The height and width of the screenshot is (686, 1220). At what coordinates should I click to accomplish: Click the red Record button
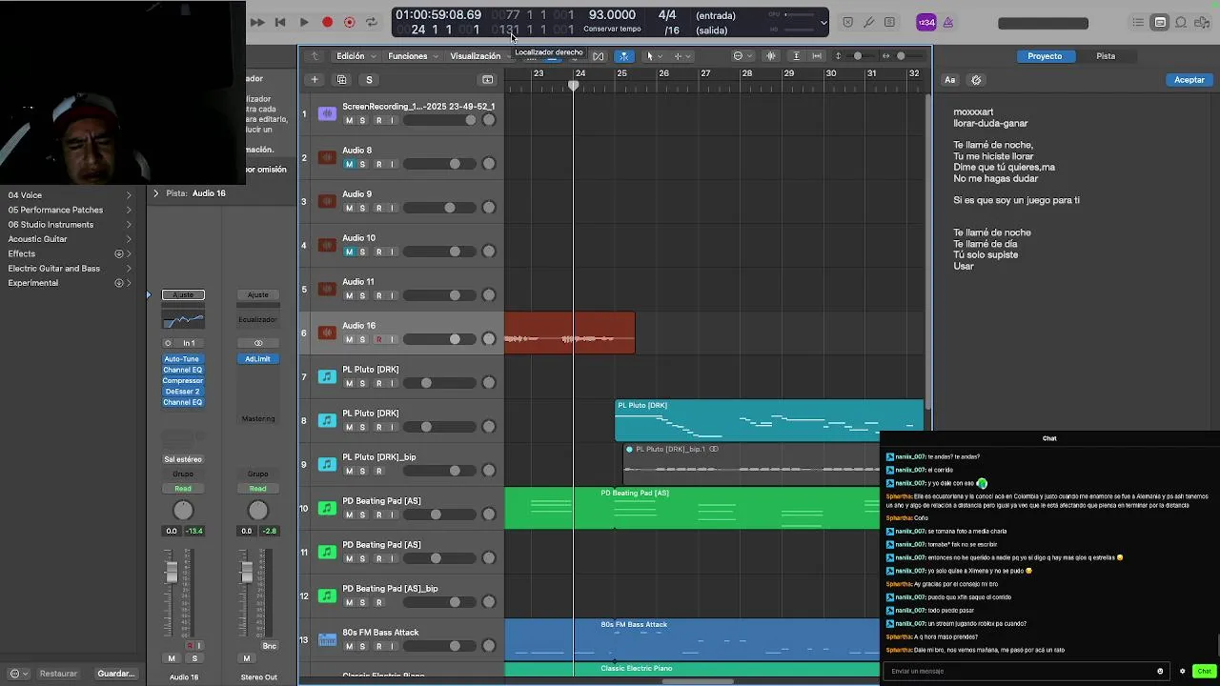coord(327,22)
